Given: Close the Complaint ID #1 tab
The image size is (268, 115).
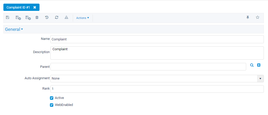Looking at the screenshot, I should click(35, 7).
